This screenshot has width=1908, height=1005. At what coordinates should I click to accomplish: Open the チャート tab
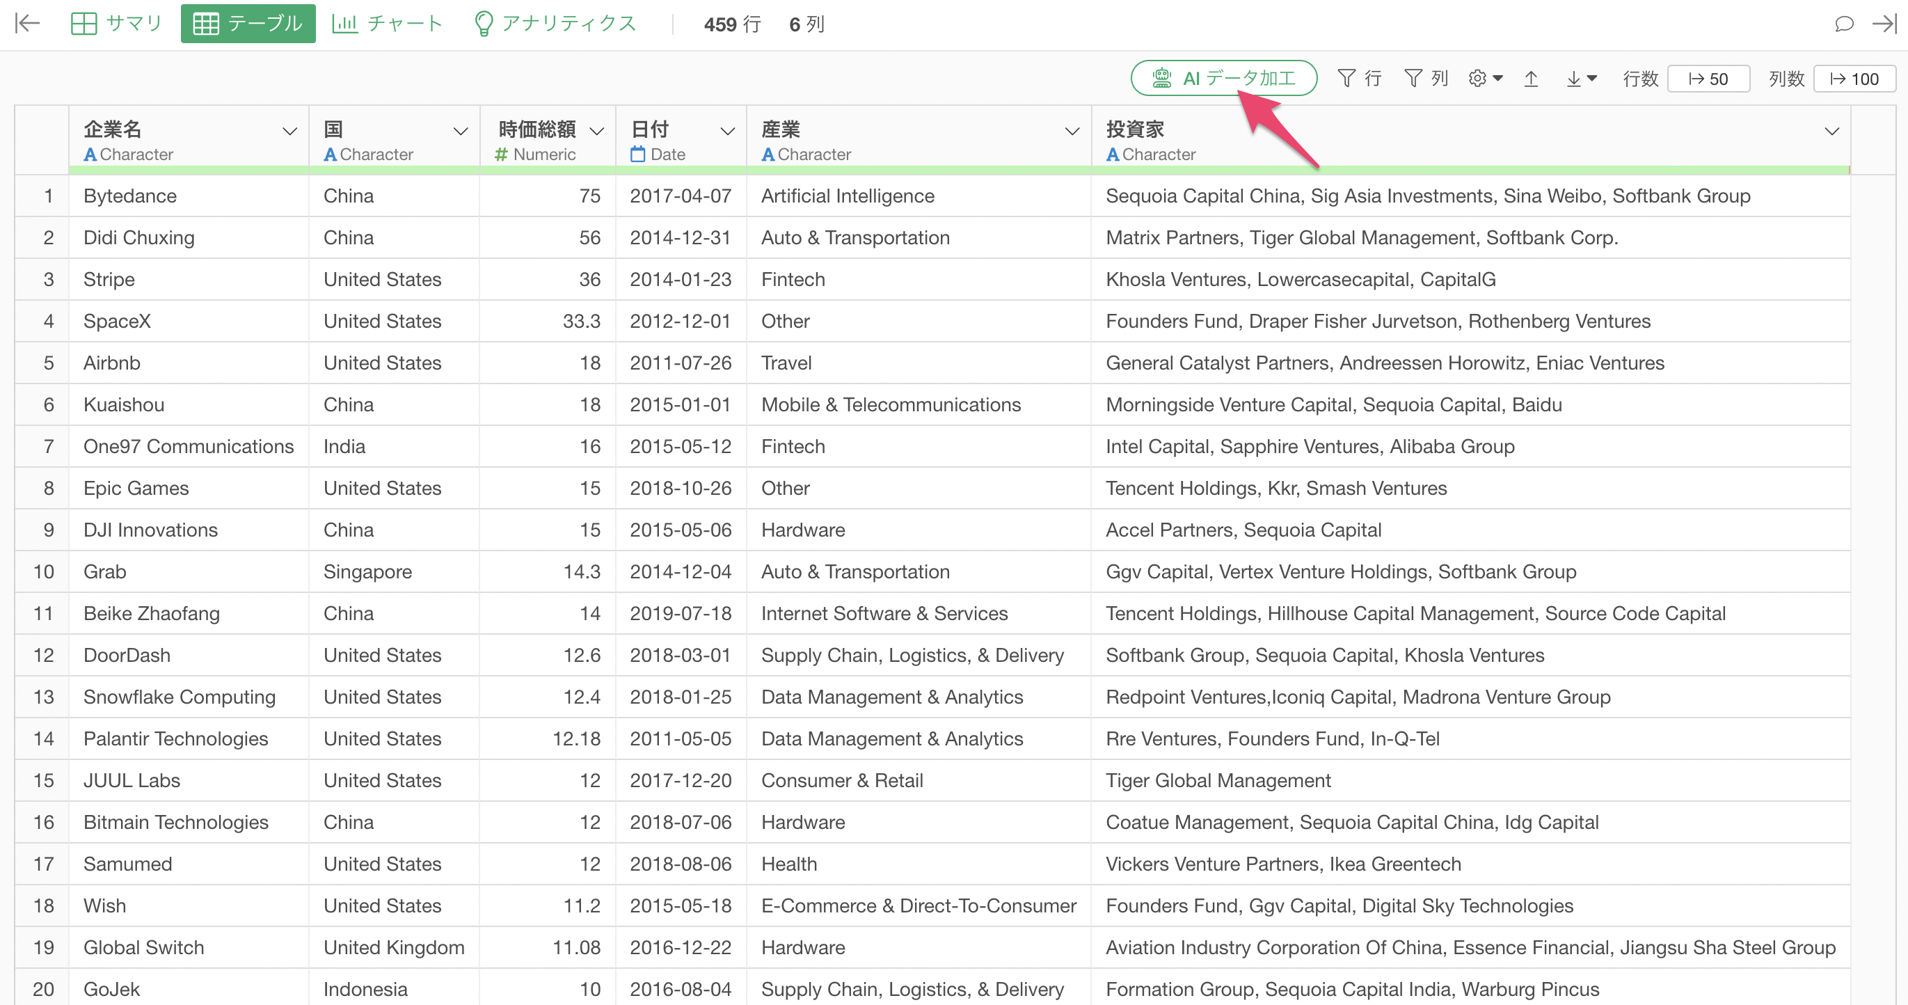[387, 24]
